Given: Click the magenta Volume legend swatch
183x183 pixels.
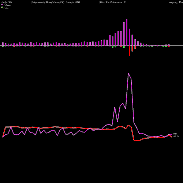Looking at the screenshot, I should [x=2, y=4].
